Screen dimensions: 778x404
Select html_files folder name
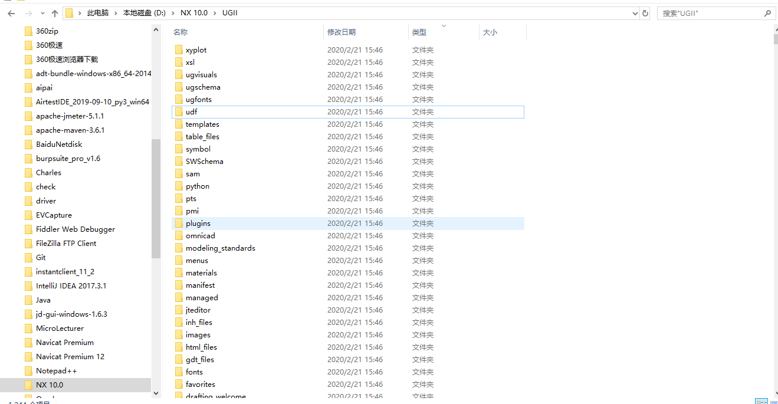(x=201, y=347)
